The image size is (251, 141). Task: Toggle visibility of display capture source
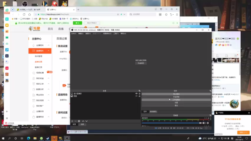pos(136,93)
